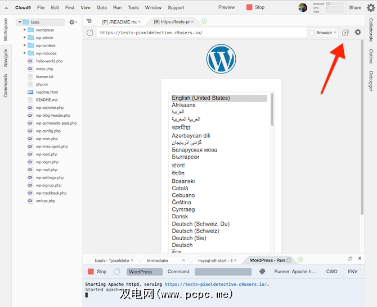
Task: Open the Workspace side panel
Action: 6,30
